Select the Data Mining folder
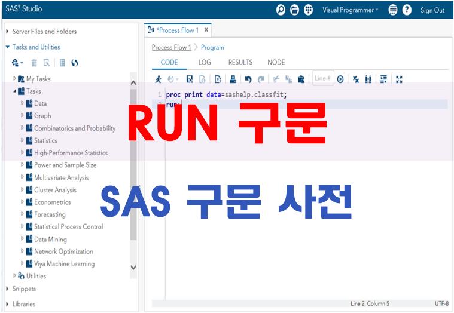Image resolution: width=454 pixels, height=313 pixels. coord(50,239)
